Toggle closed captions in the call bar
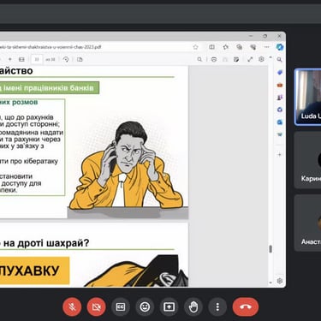Screen dimensions: 321x321 (x=121, y=307)
